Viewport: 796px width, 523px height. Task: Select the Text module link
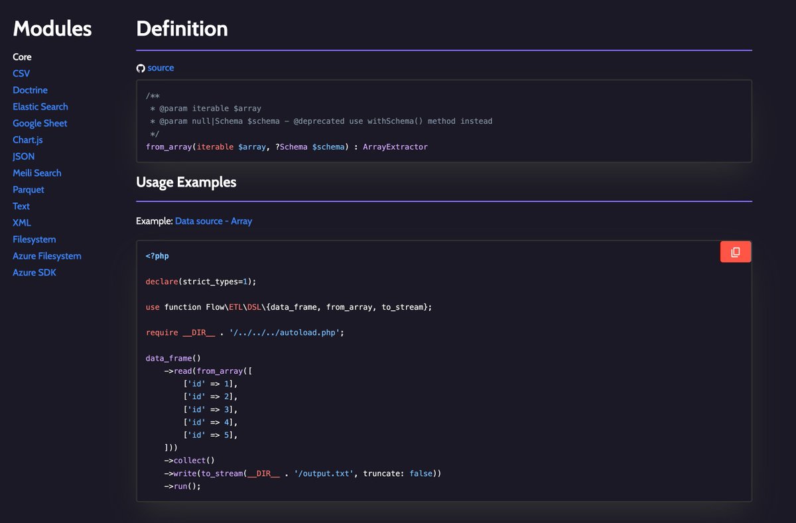(21, 206)
